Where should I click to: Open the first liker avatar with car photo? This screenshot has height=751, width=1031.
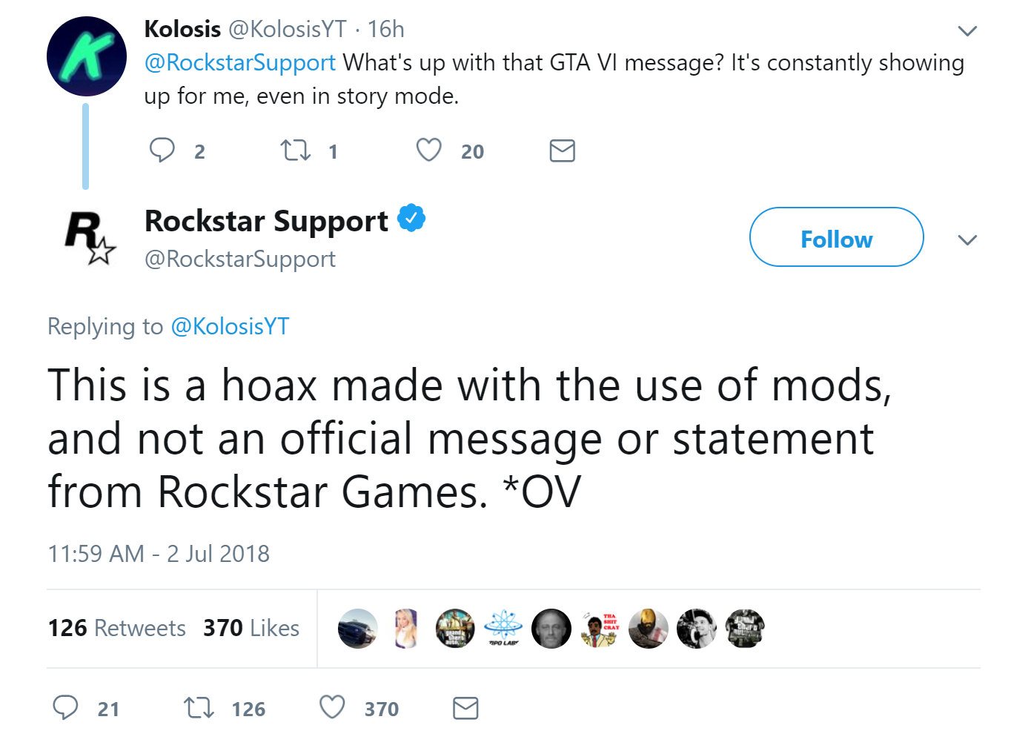(x=358, y=629)
